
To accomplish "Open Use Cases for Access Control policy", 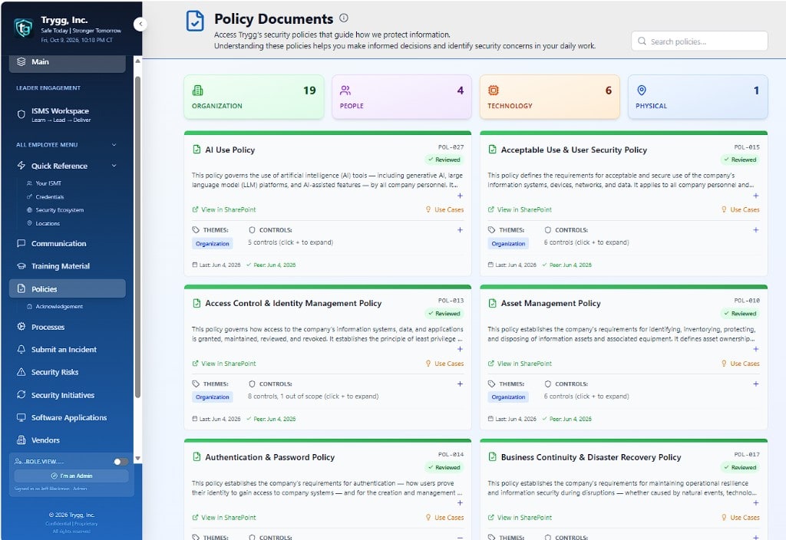I will pyautogui.click(x=444, y=363).
